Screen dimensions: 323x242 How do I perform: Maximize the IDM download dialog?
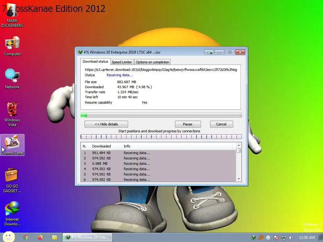[x=230, y=52]
